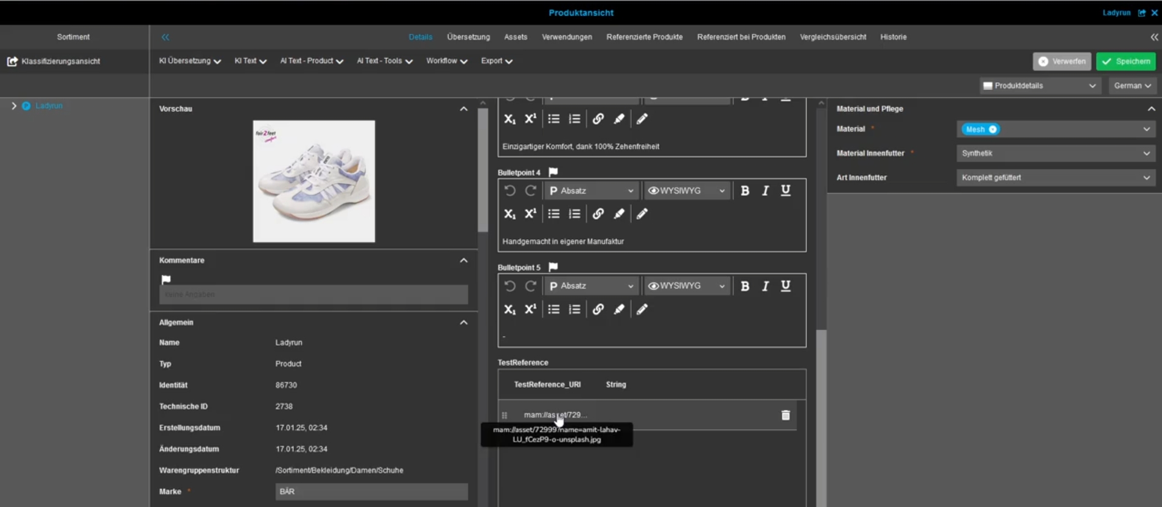Open the German language dropdown

pos(1132,86)
